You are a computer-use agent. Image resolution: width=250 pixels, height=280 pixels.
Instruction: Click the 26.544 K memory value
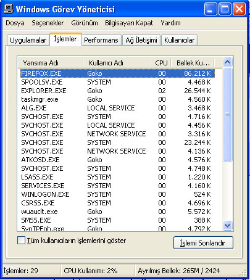coord(198,91)
